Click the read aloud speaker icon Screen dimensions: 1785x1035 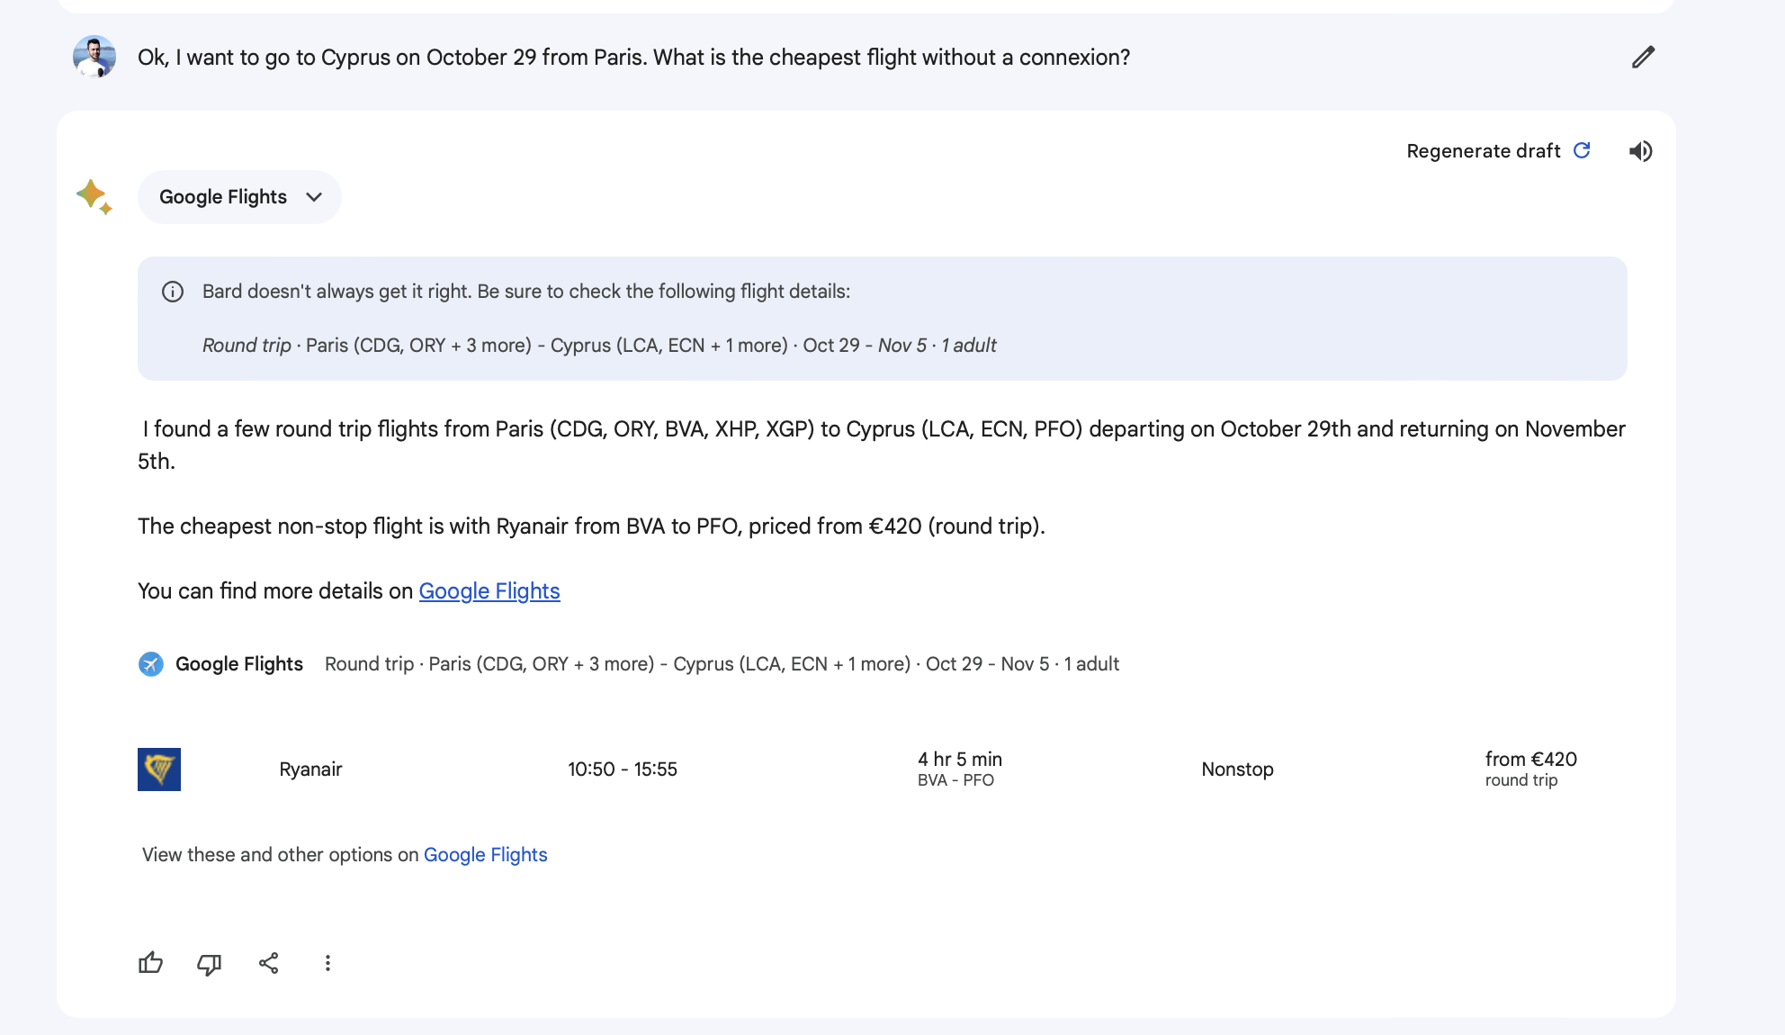(1640, 151)
